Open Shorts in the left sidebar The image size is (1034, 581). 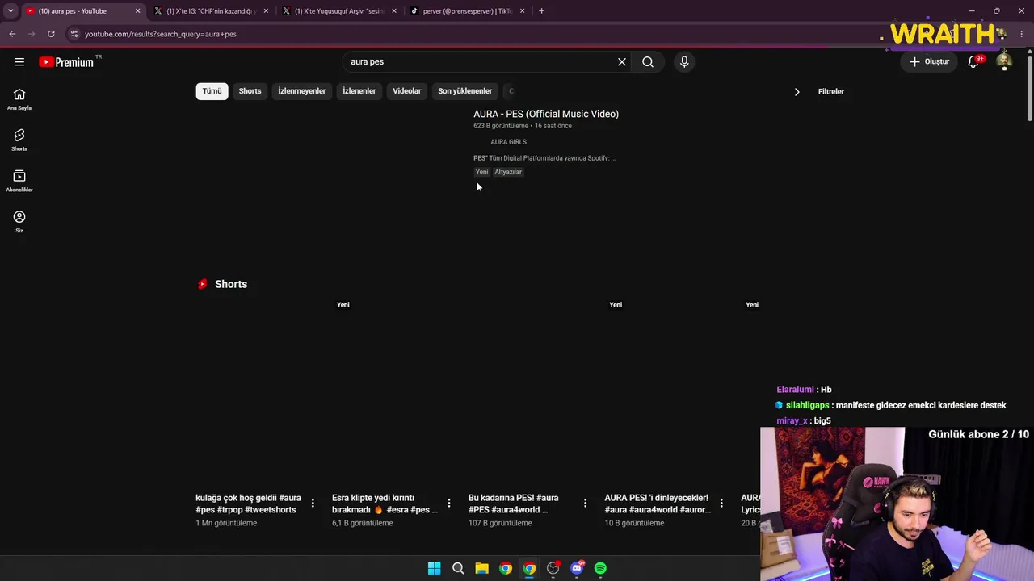click(x=19, y=140)
